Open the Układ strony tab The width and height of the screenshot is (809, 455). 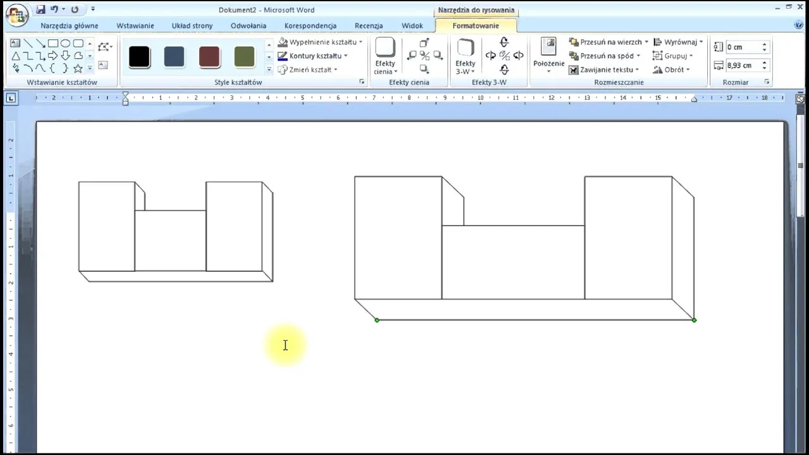click(x=192, y=26)
